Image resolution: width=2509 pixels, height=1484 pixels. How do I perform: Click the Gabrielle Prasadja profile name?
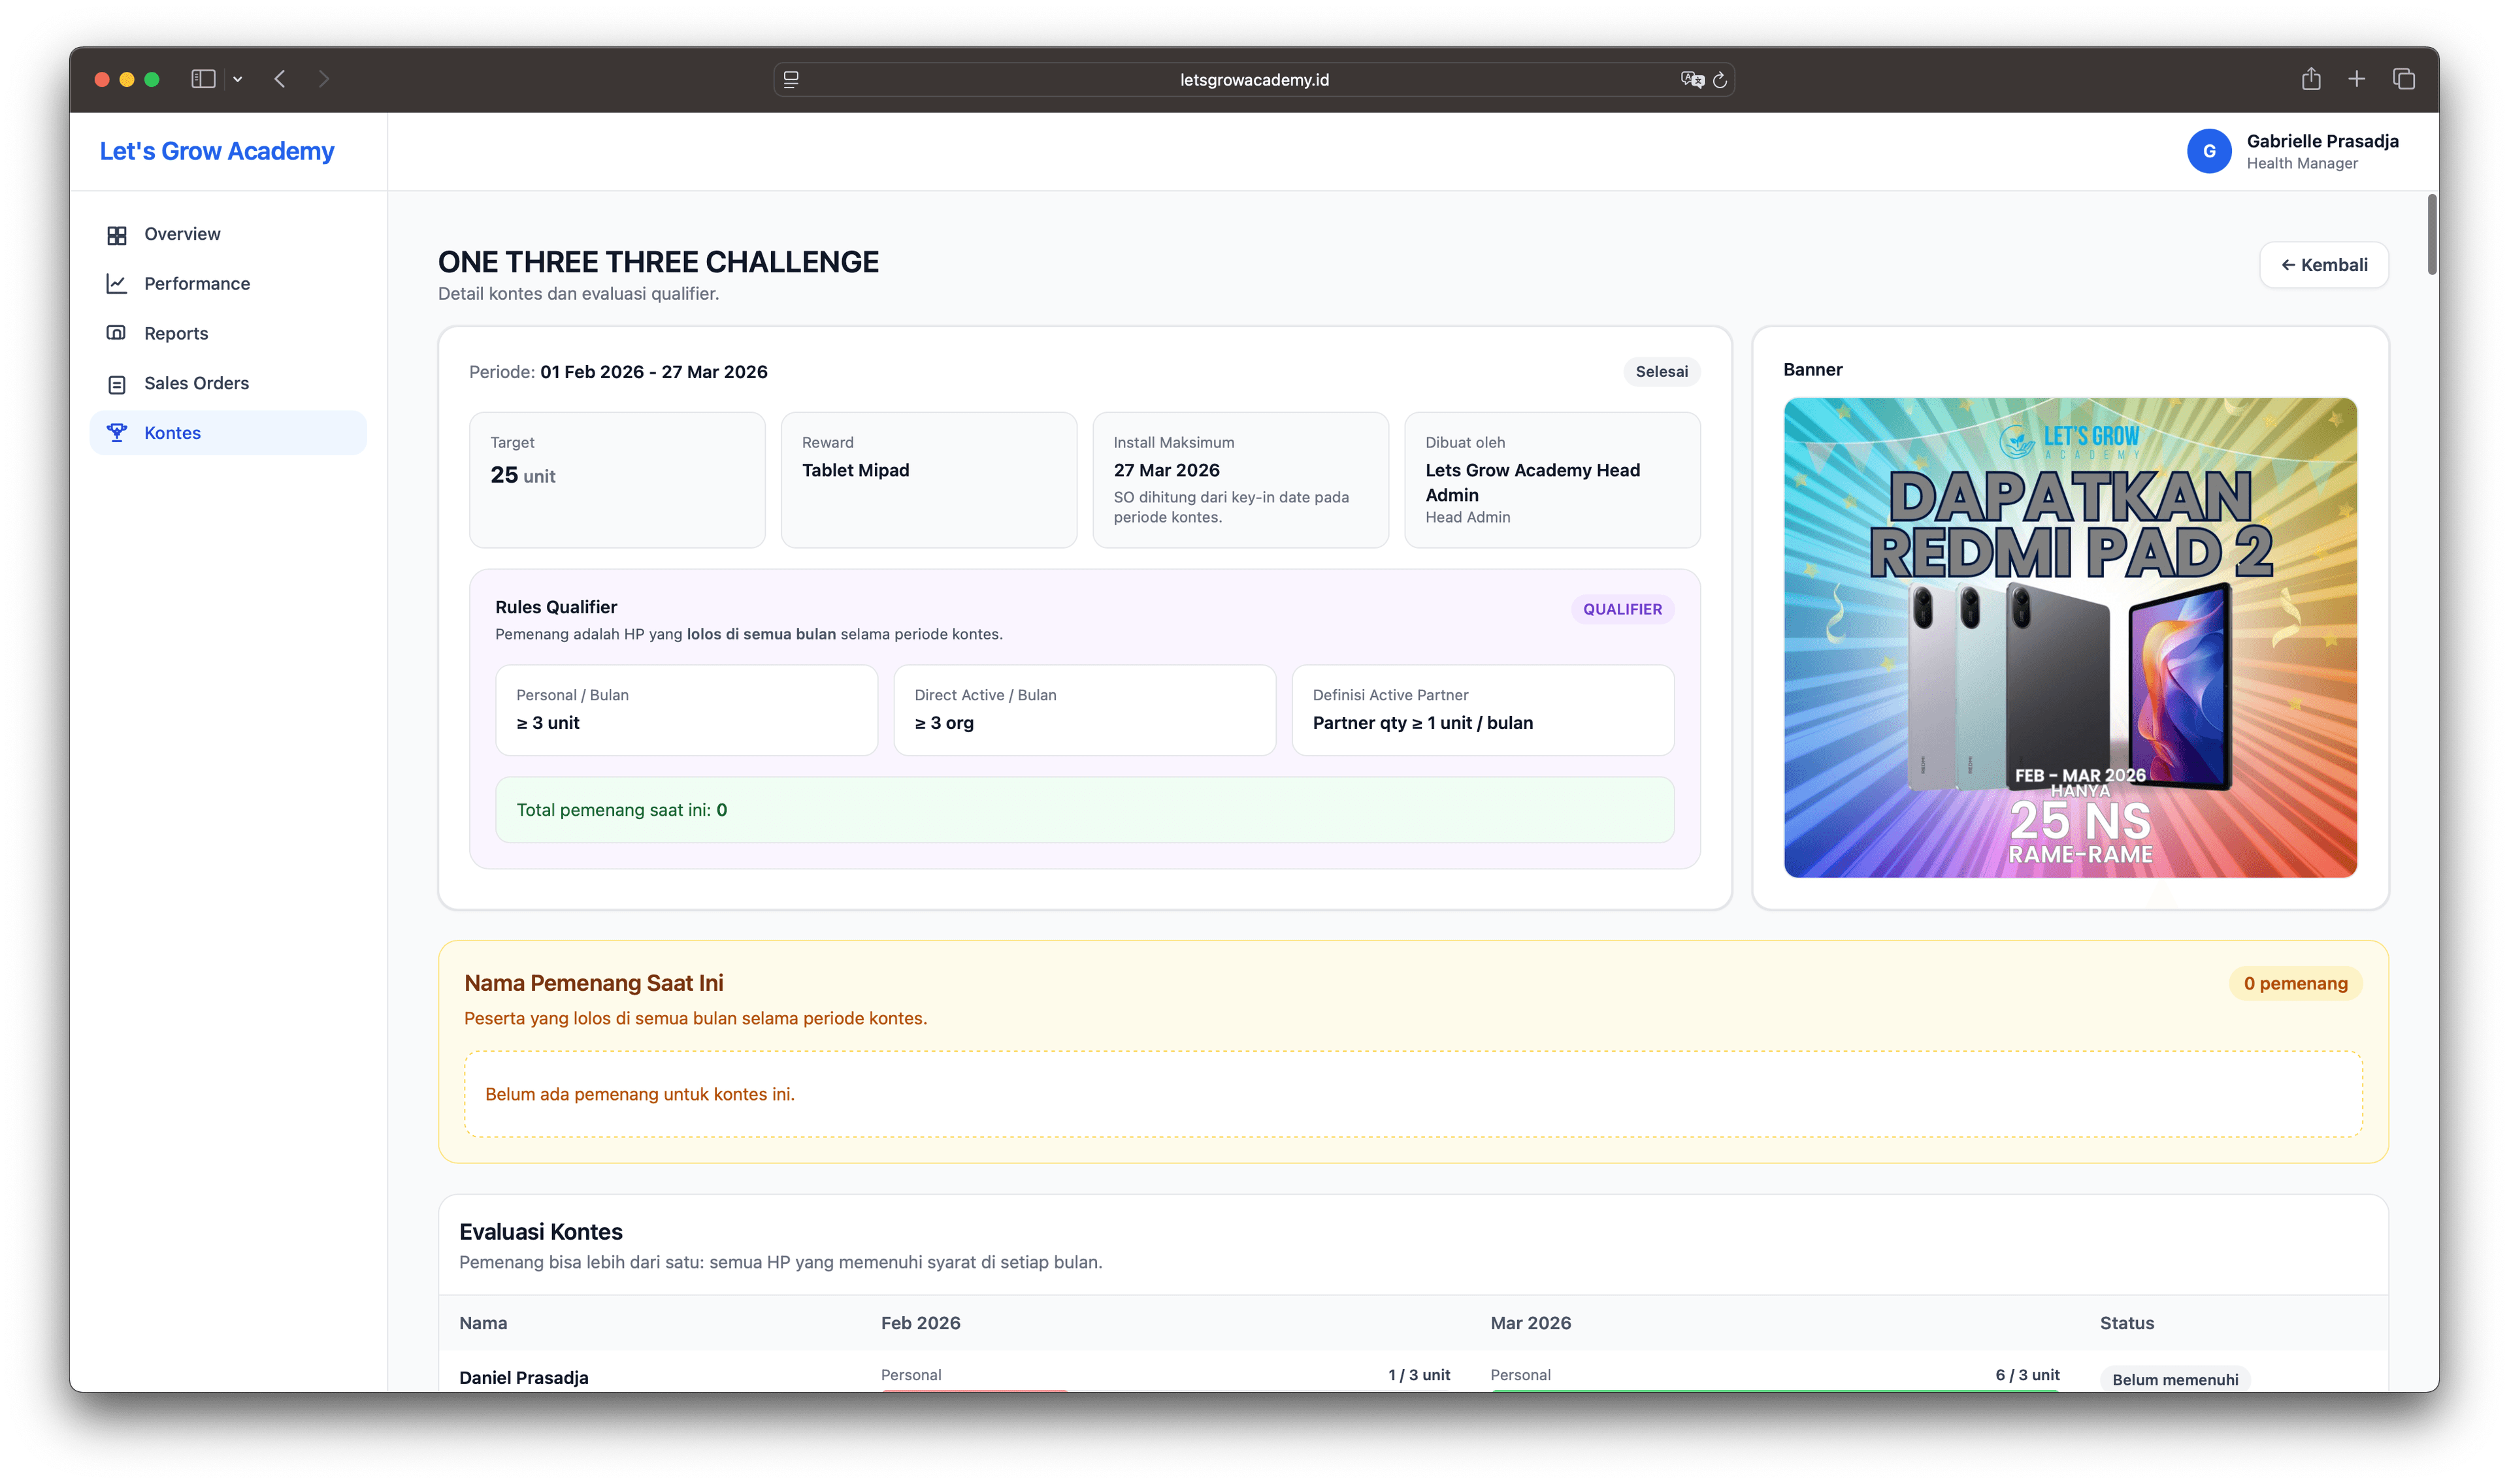click(x=2322, y=141)
